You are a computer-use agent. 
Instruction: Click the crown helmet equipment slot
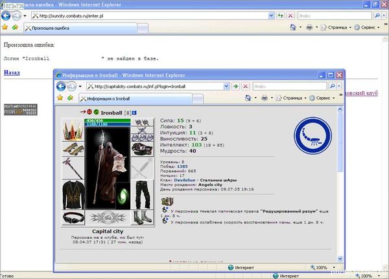click(x=73, y=130)
